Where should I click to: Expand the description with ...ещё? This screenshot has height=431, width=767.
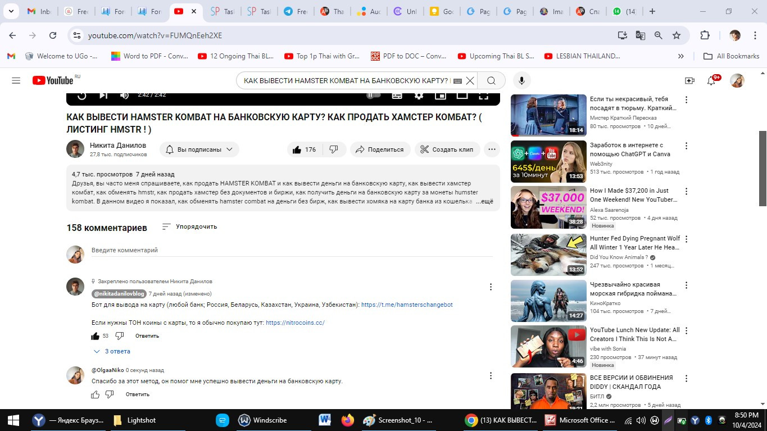484,201
